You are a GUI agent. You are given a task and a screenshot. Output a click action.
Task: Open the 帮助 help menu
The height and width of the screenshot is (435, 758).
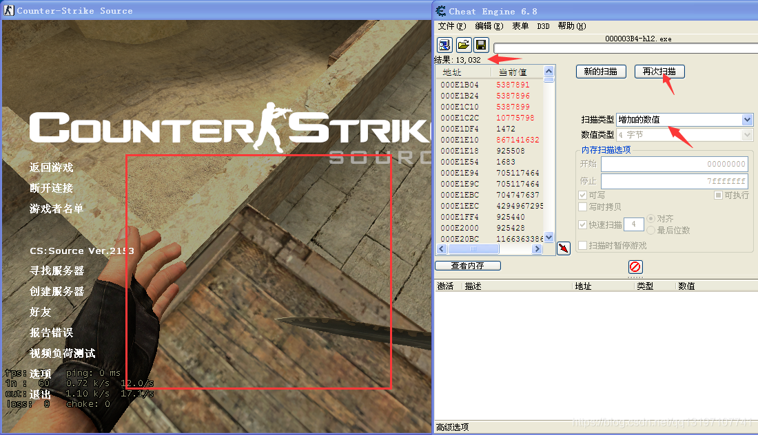tap(572, 26)
